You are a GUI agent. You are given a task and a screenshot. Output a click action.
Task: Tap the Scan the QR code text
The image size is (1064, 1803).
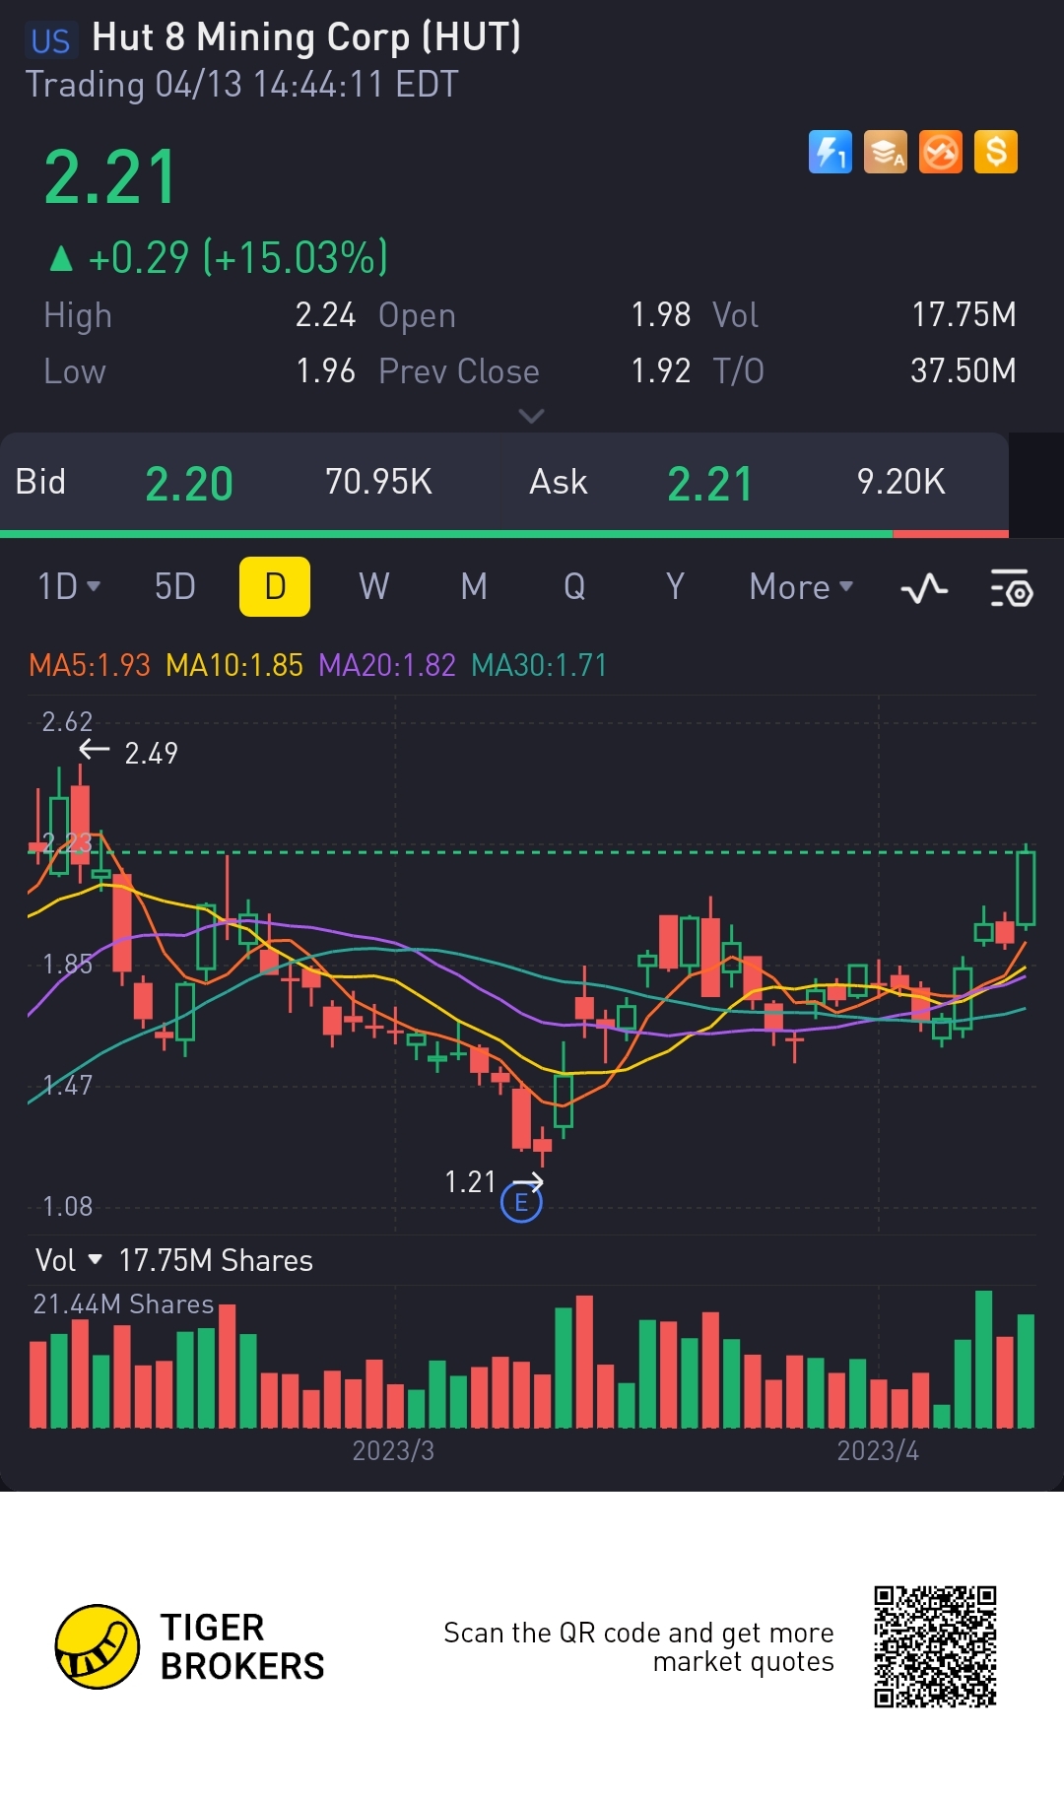click(x=638, y=1646)
